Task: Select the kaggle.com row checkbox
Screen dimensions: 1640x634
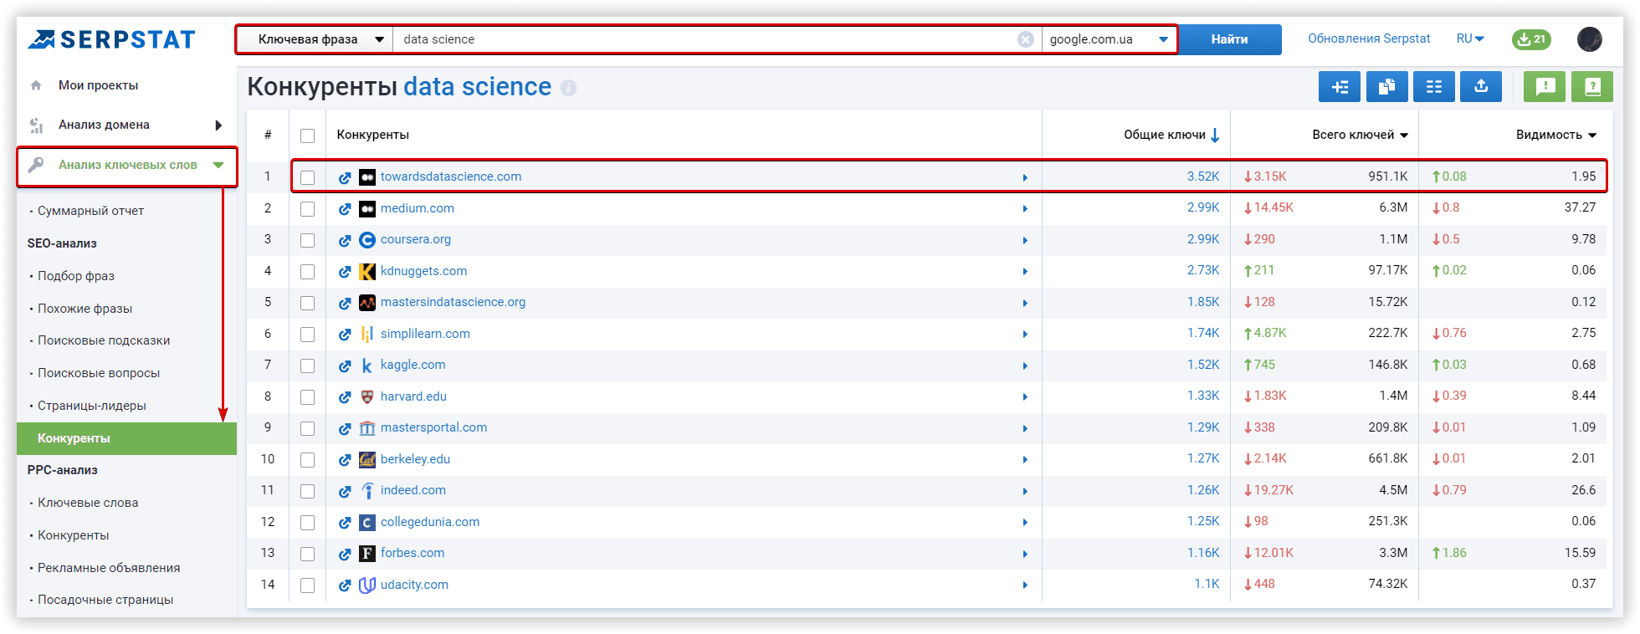Action: tap(308, 366)
